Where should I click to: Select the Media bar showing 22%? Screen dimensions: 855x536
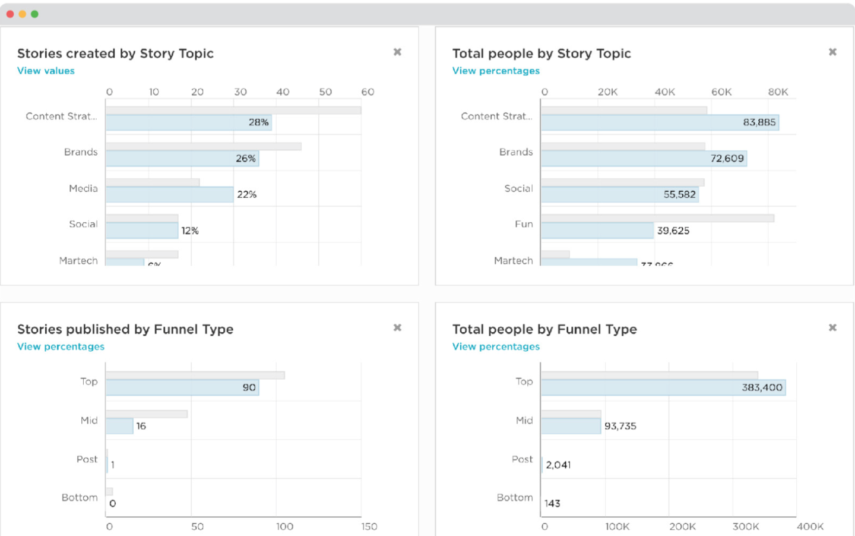[x=169, y=194]
